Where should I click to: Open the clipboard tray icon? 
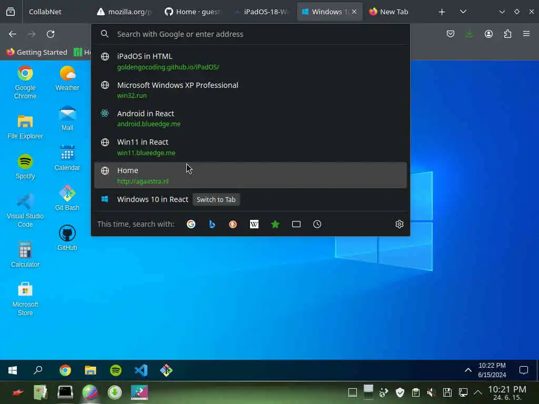[416, 392]
